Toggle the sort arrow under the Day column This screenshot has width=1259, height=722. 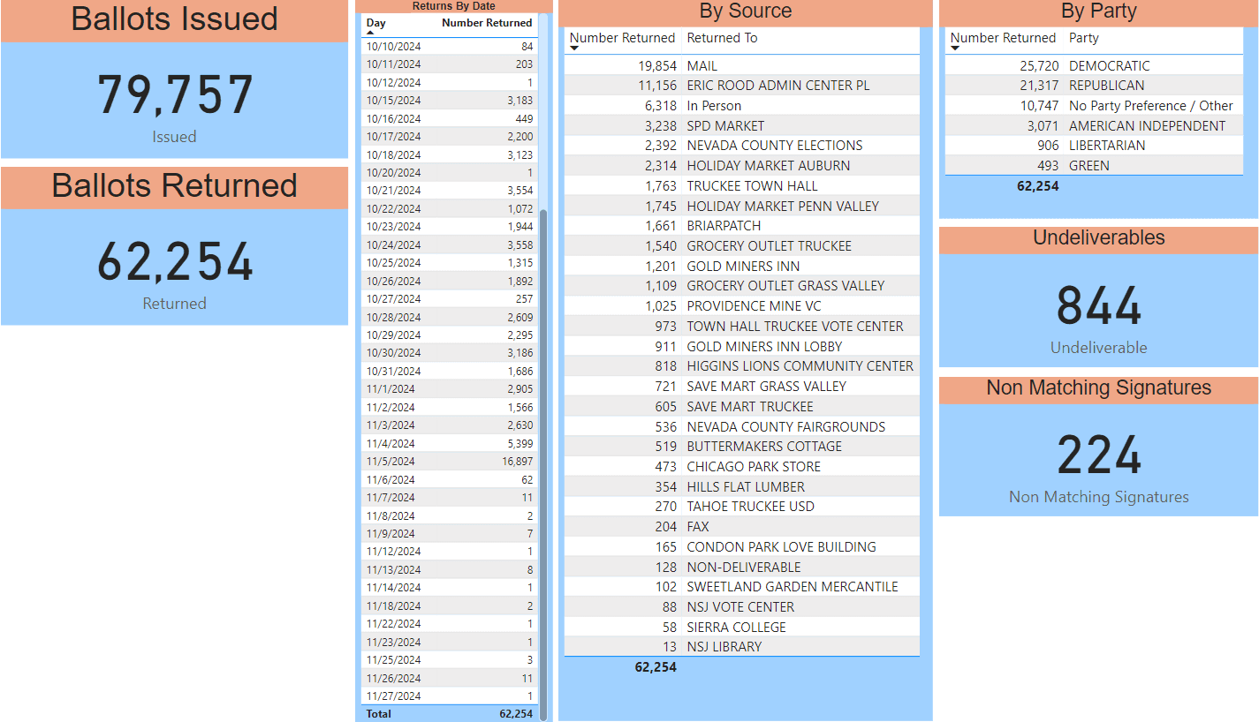point(371,32)
